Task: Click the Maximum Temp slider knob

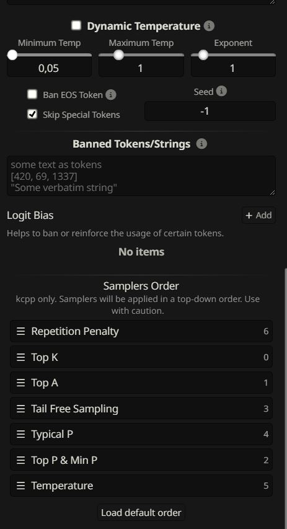Action: pyautogui.click(x=118, y=55)
